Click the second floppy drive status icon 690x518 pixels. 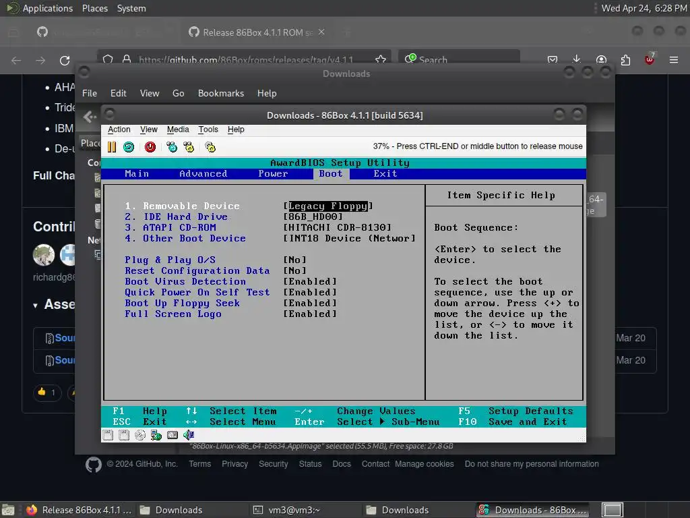click(x=124, y=435)
